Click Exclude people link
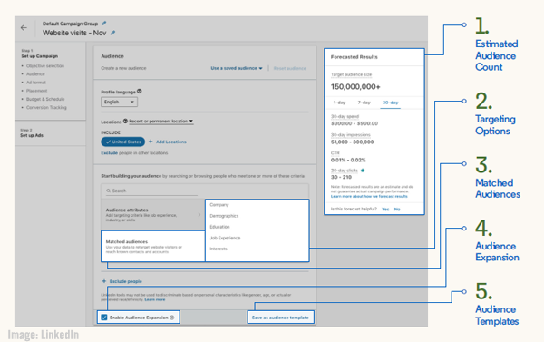 click(x=126, y=281)
